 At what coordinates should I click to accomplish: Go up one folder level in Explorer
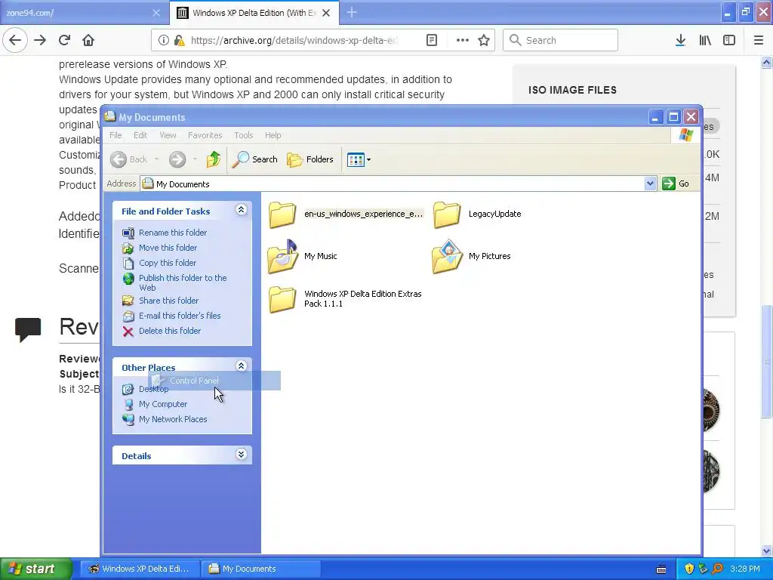tap(214, 159)
